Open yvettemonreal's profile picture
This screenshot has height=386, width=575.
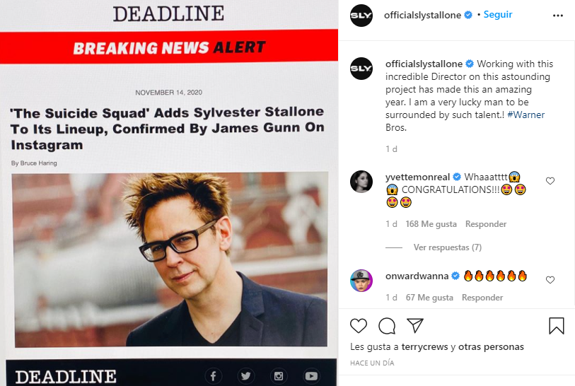click(x=361, y=182)
